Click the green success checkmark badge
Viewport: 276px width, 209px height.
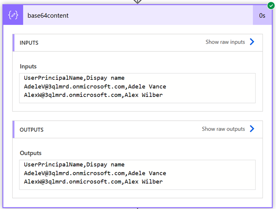pyautogui.click(x=271, y=6)
